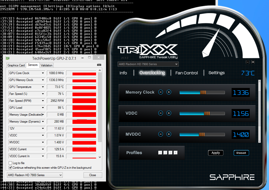
Task: Click the GPU Core Clock 1080.0 MHz value
Action: [56, 73]
